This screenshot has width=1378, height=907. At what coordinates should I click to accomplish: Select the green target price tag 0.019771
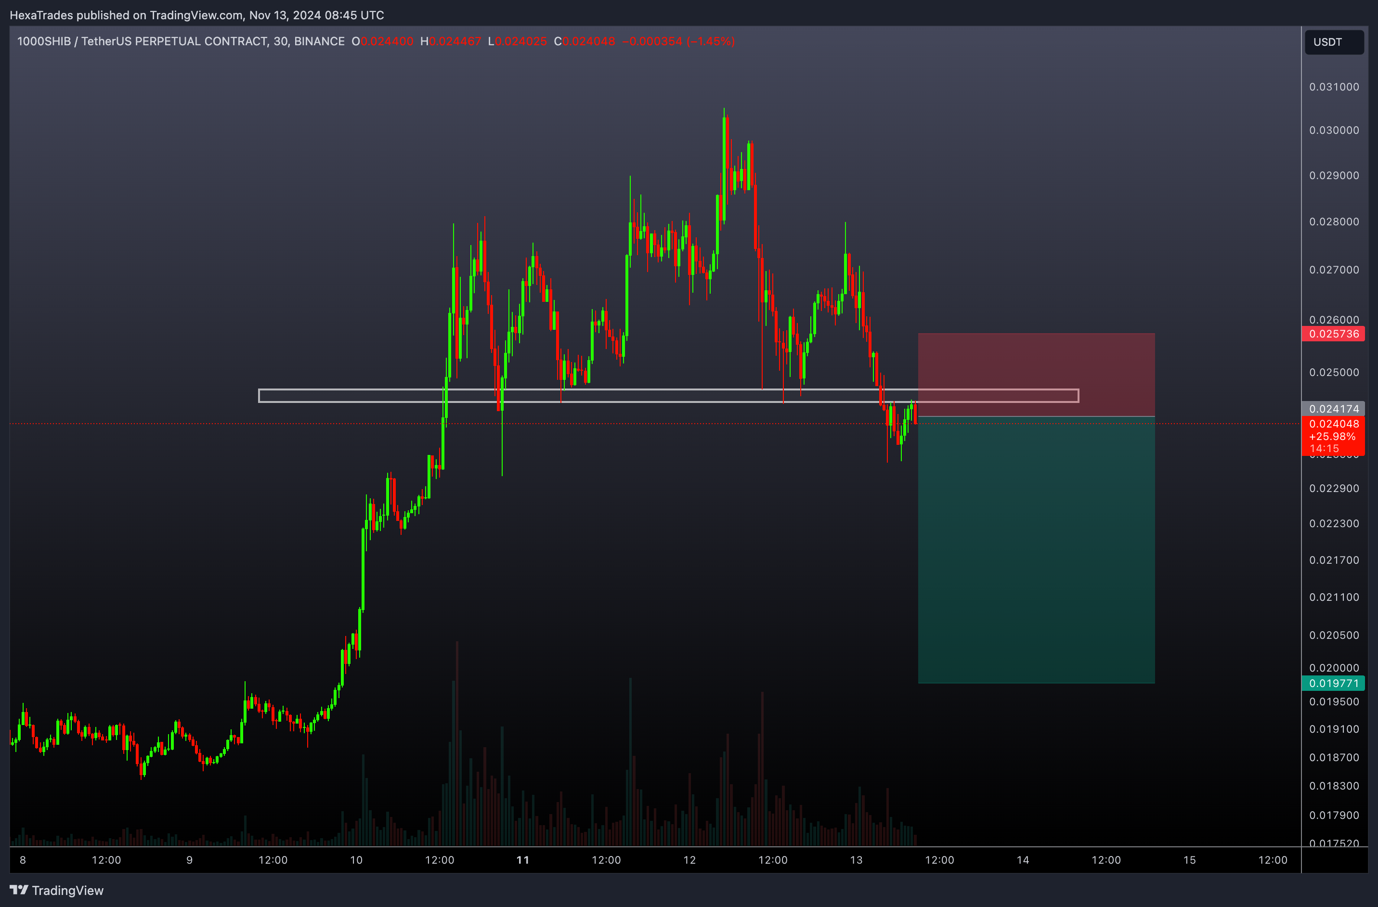click(1333, 683)
